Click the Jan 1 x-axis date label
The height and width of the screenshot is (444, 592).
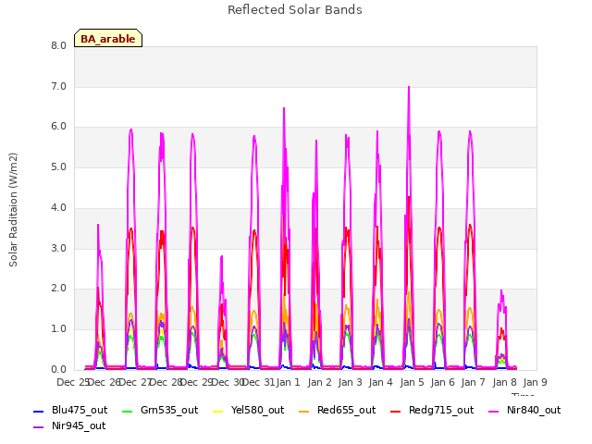pos(288,382)
